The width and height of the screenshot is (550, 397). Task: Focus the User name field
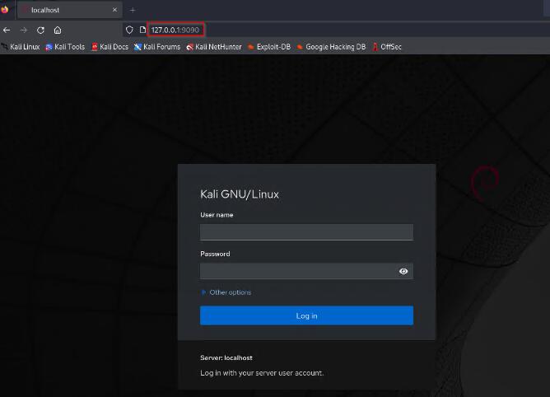click(x=306, y=231)
